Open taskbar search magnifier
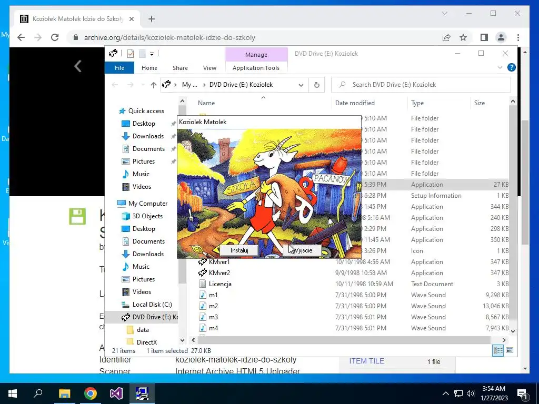The height and width of the screenshot is (404, 539). 38,393
